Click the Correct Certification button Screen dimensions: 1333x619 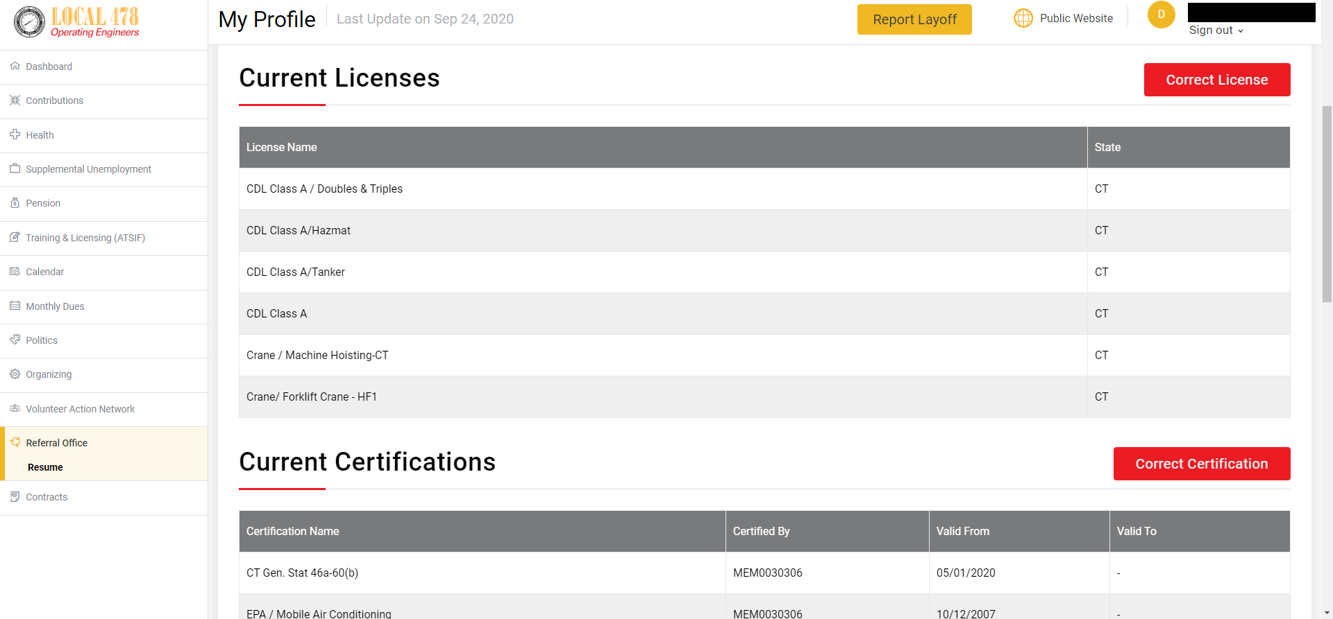(x=1201, y=464)
